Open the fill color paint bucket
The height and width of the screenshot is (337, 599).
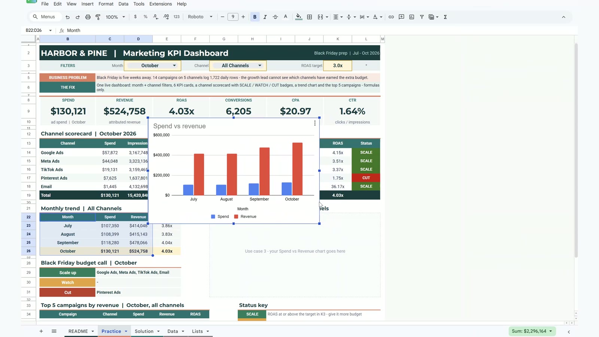pyautogui.click(x=298, y=17)
